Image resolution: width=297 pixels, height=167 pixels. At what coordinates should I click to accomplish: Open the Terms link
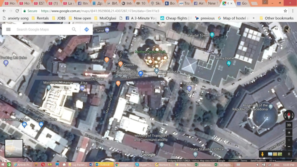pyautogui.click(x=244, y=161)
